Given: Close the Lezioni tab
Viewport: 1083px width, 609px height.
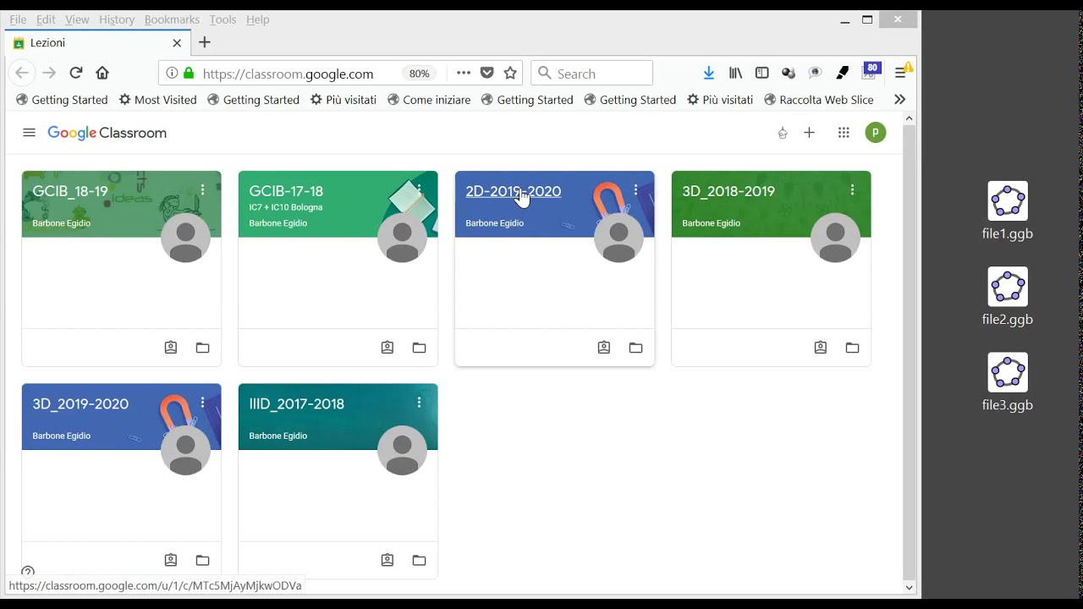Looking at the screenshot, I should 177,43.
